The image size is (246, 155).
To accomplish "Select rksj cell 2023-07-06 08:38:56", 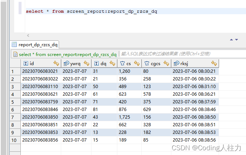I will [195, 140].
